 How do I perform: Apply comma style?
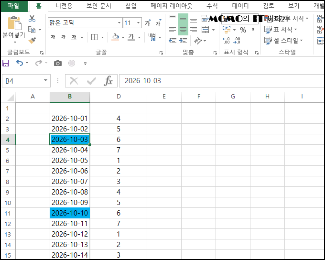(253, 30)
